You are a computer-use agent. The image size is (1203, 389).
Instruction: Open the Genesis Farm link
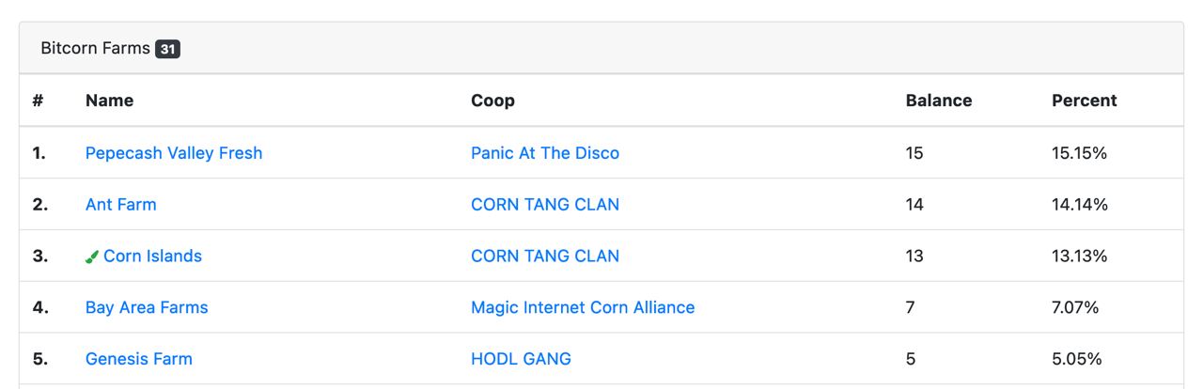click(139, 359)
